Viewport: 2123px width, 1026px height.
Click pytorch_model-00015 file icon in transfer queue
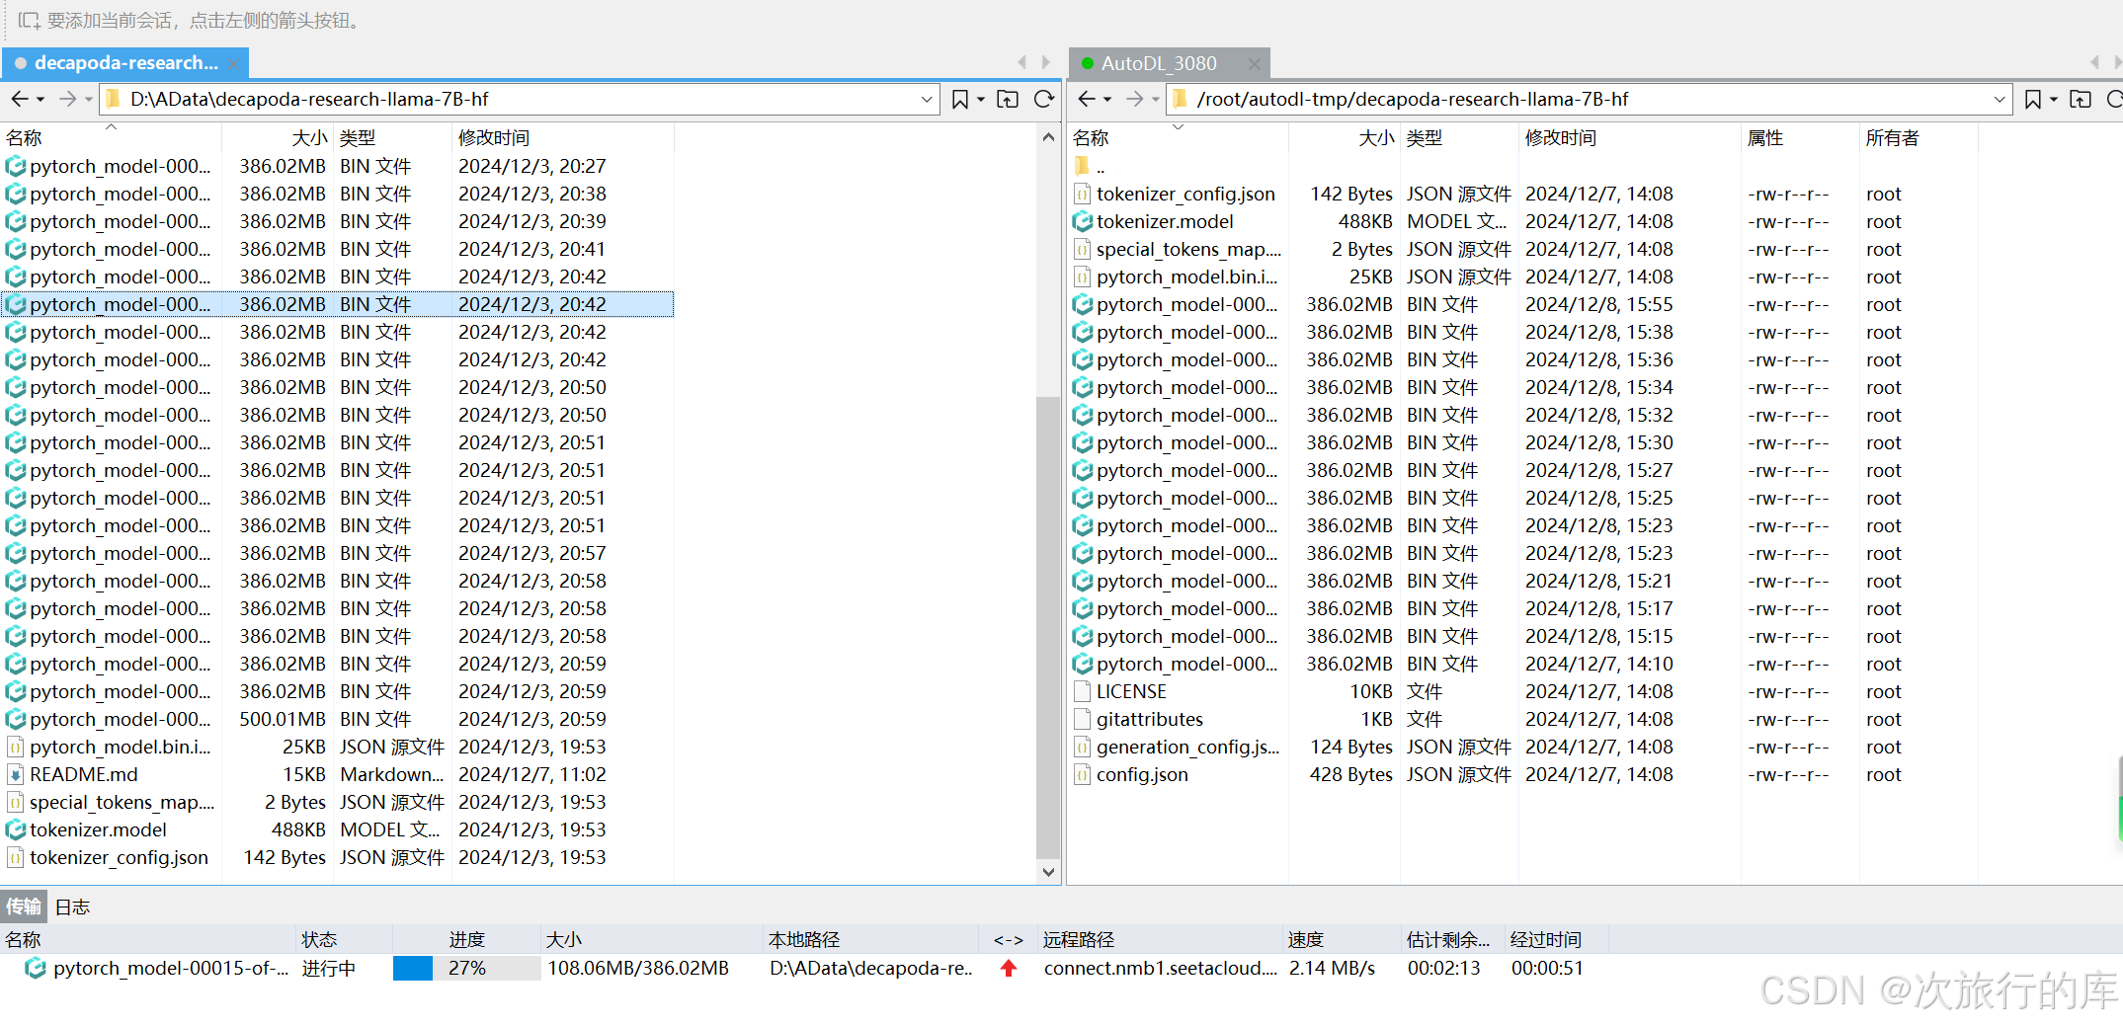click(36, 969)
